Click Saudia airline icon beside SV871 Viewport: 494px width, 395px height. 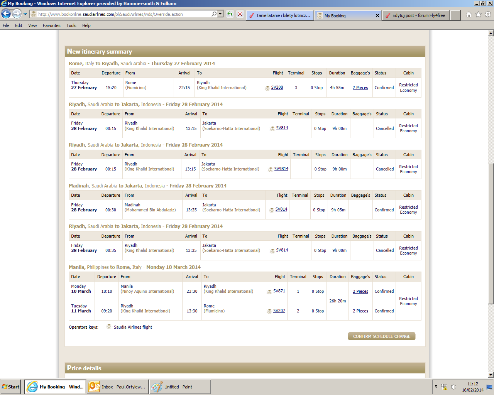coord(269,292)
